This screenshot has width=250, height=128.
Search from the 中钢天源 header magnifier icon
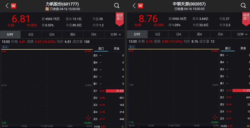pos(243,6)
